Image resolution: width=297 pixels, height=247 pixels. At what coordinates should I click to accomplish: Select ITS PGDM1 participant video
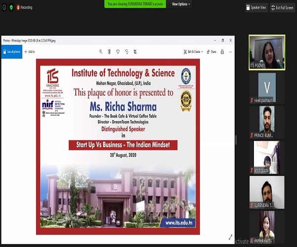(x=267, y=52)
